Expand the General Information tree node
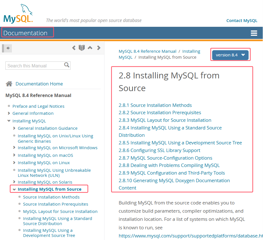This screenshot has width=263, height=240. click(x=9, y=113)
